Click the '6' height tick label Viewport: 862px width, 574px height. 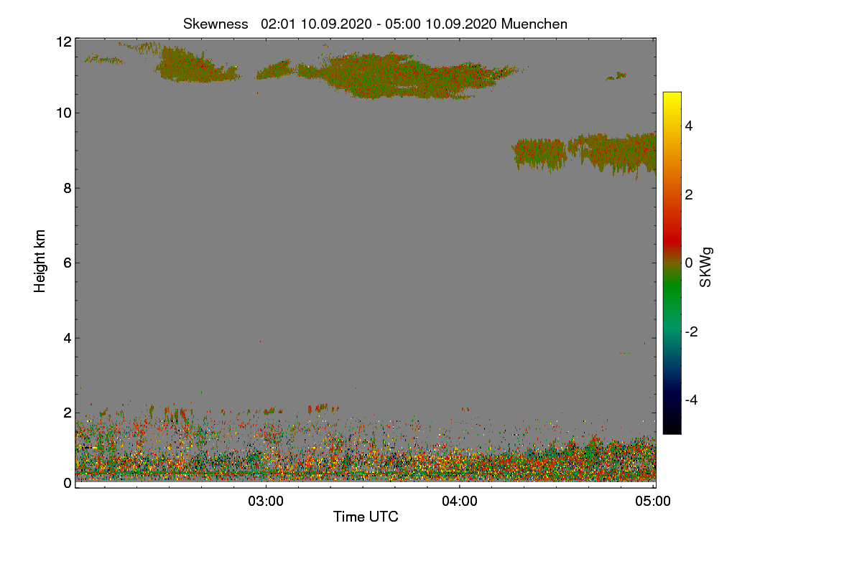point(67,263)
